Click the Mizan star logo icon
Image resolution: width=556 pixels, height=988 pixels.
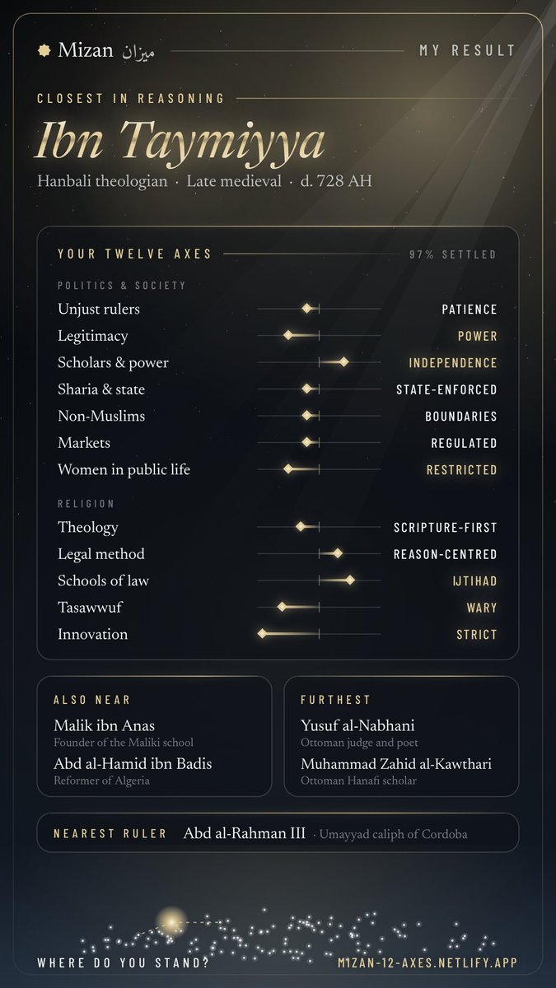pos(44,50)
